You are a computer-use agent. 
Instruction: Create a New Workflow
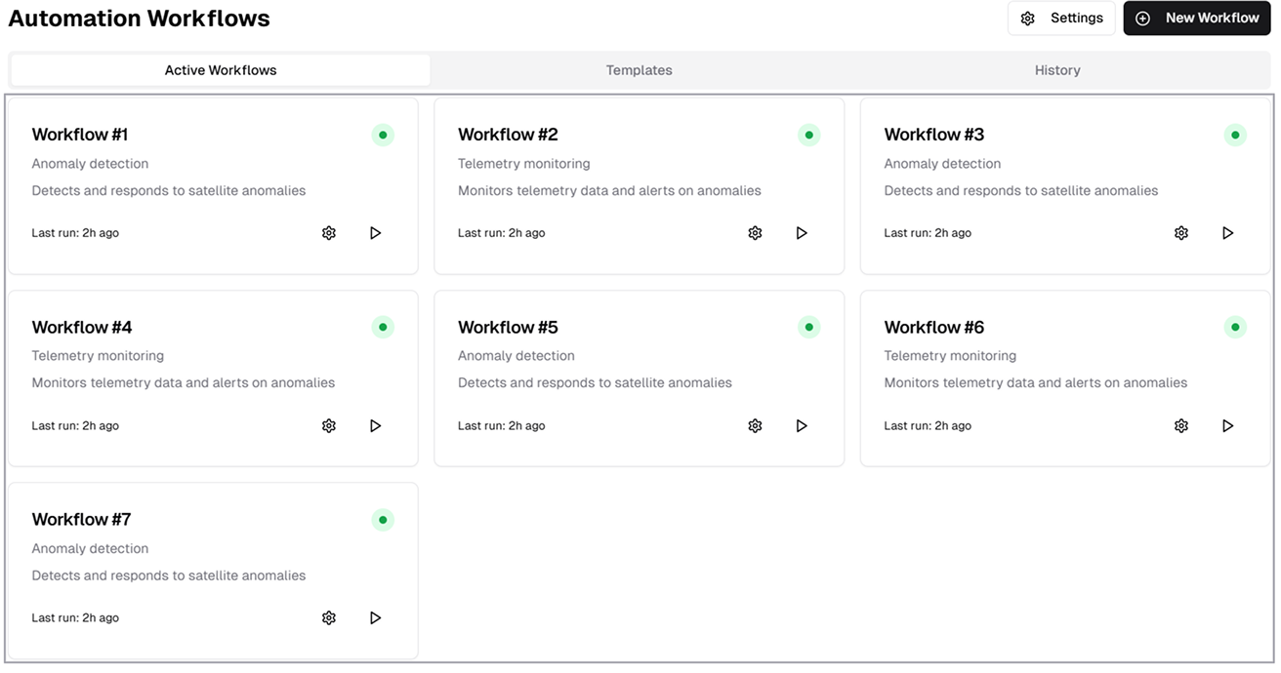1197,18
